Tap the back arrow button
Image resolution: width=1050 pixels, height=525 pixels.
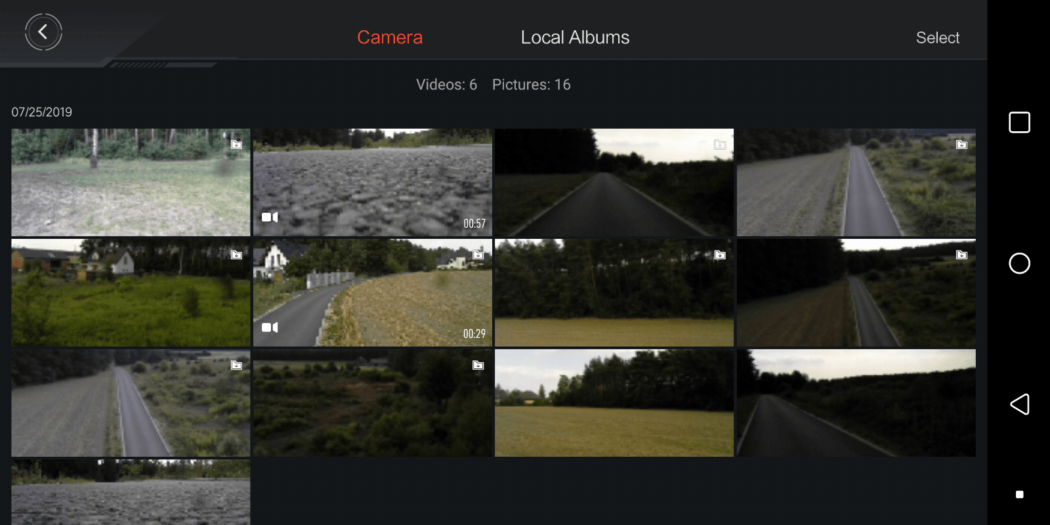tap(43, 31)
